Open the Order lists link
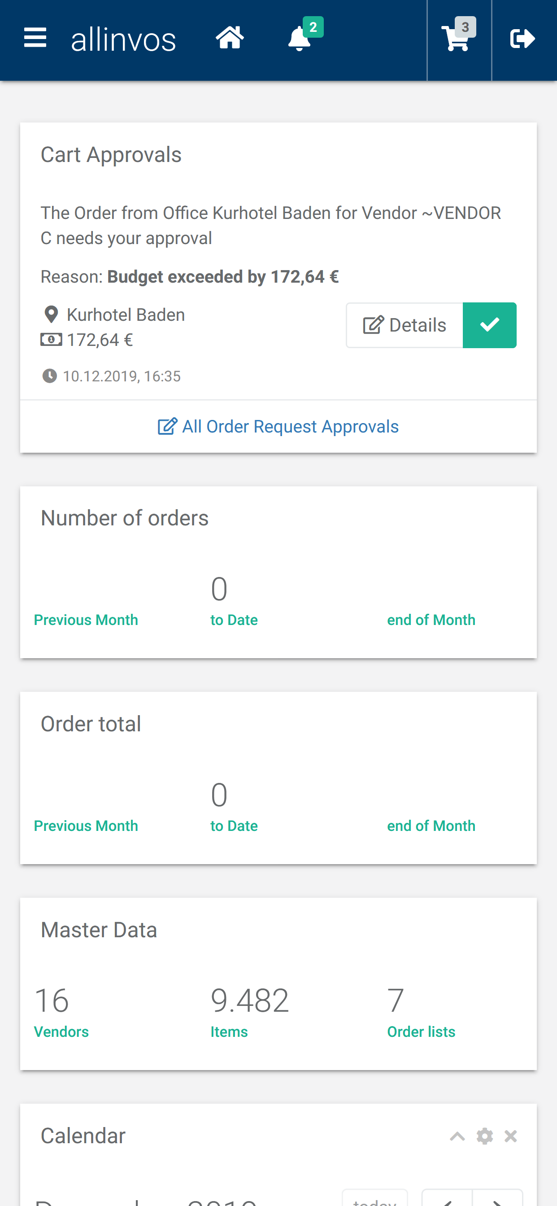Viewport: 557px width, 1206px height. coord(421,1032)
